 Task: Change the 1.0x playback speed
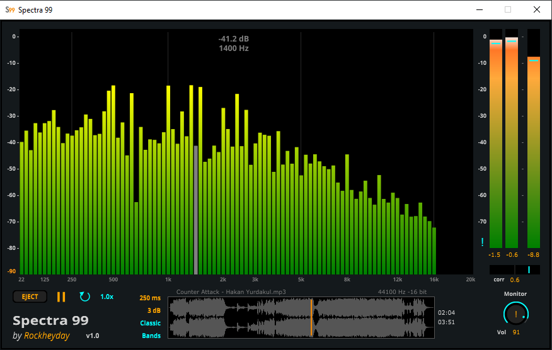pos(107,296)
